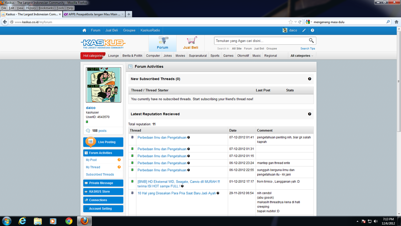The image size is (401, 226).
Task: Select the Forum section tab
Action: point(162,43)
